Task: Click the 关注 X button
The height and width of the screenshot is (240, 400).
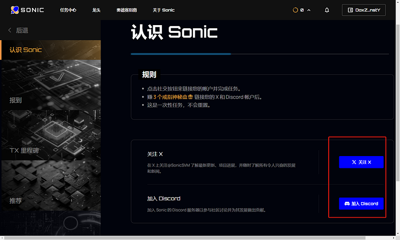Action: pyautogui.click(x=361, y=162)
